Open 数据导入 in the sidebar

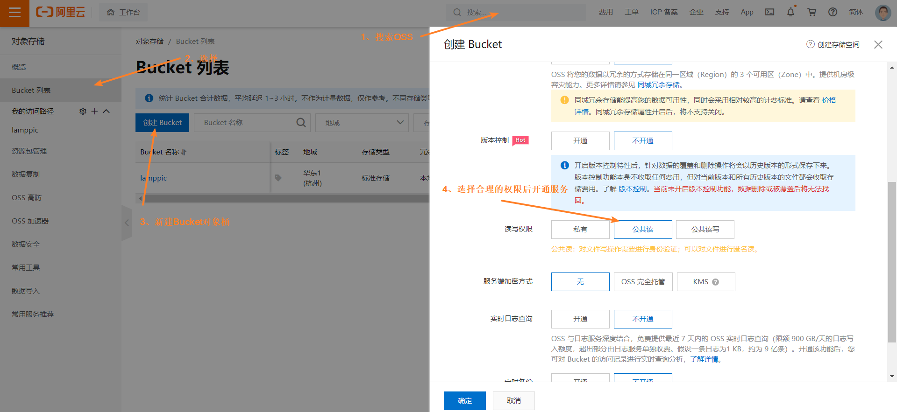[26, 291]
